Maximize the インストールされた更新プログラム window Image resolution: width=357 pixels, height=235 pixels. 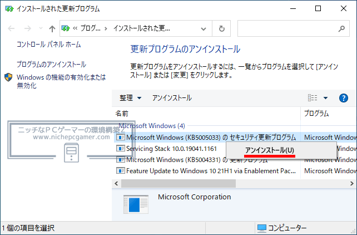pos(318,9)
